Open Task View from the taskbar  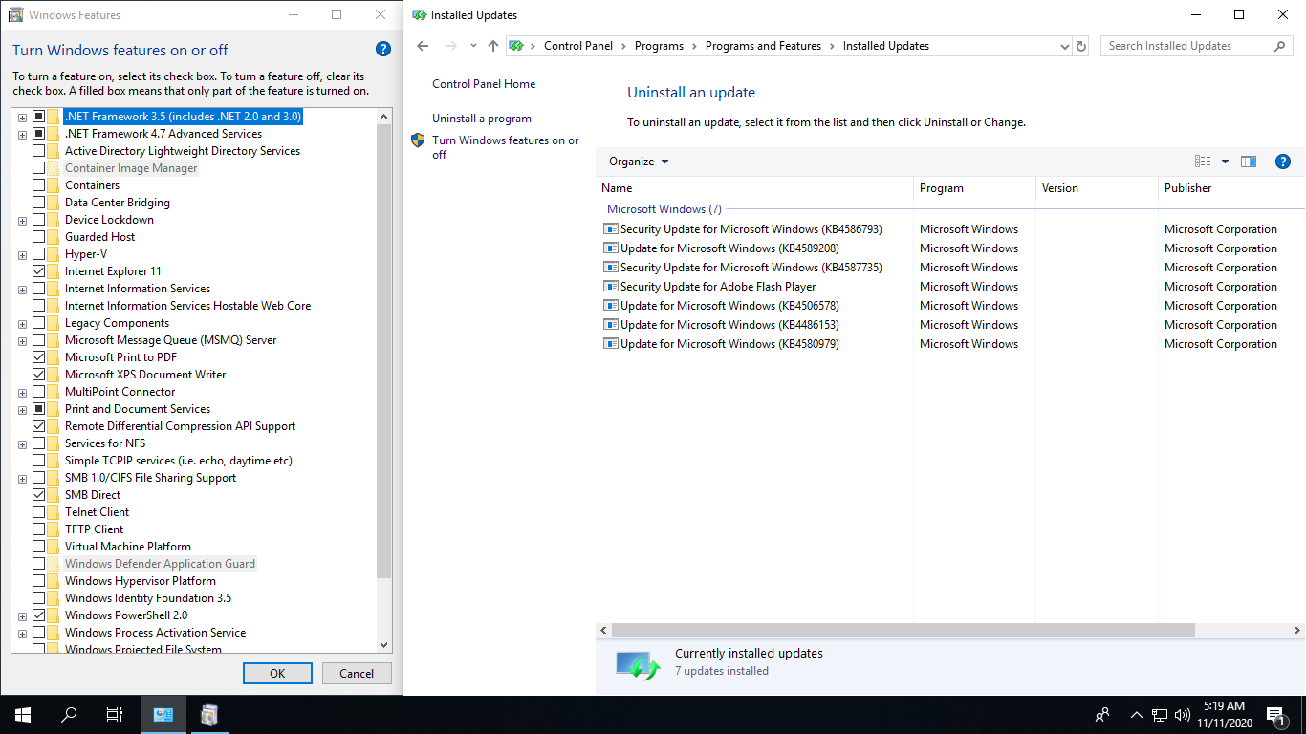[114, 714]
